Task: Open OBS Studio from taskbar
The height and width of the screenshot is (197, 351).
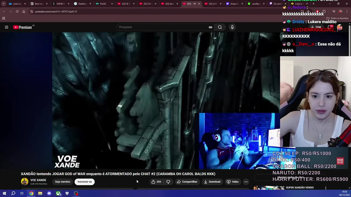Action: 76,193
